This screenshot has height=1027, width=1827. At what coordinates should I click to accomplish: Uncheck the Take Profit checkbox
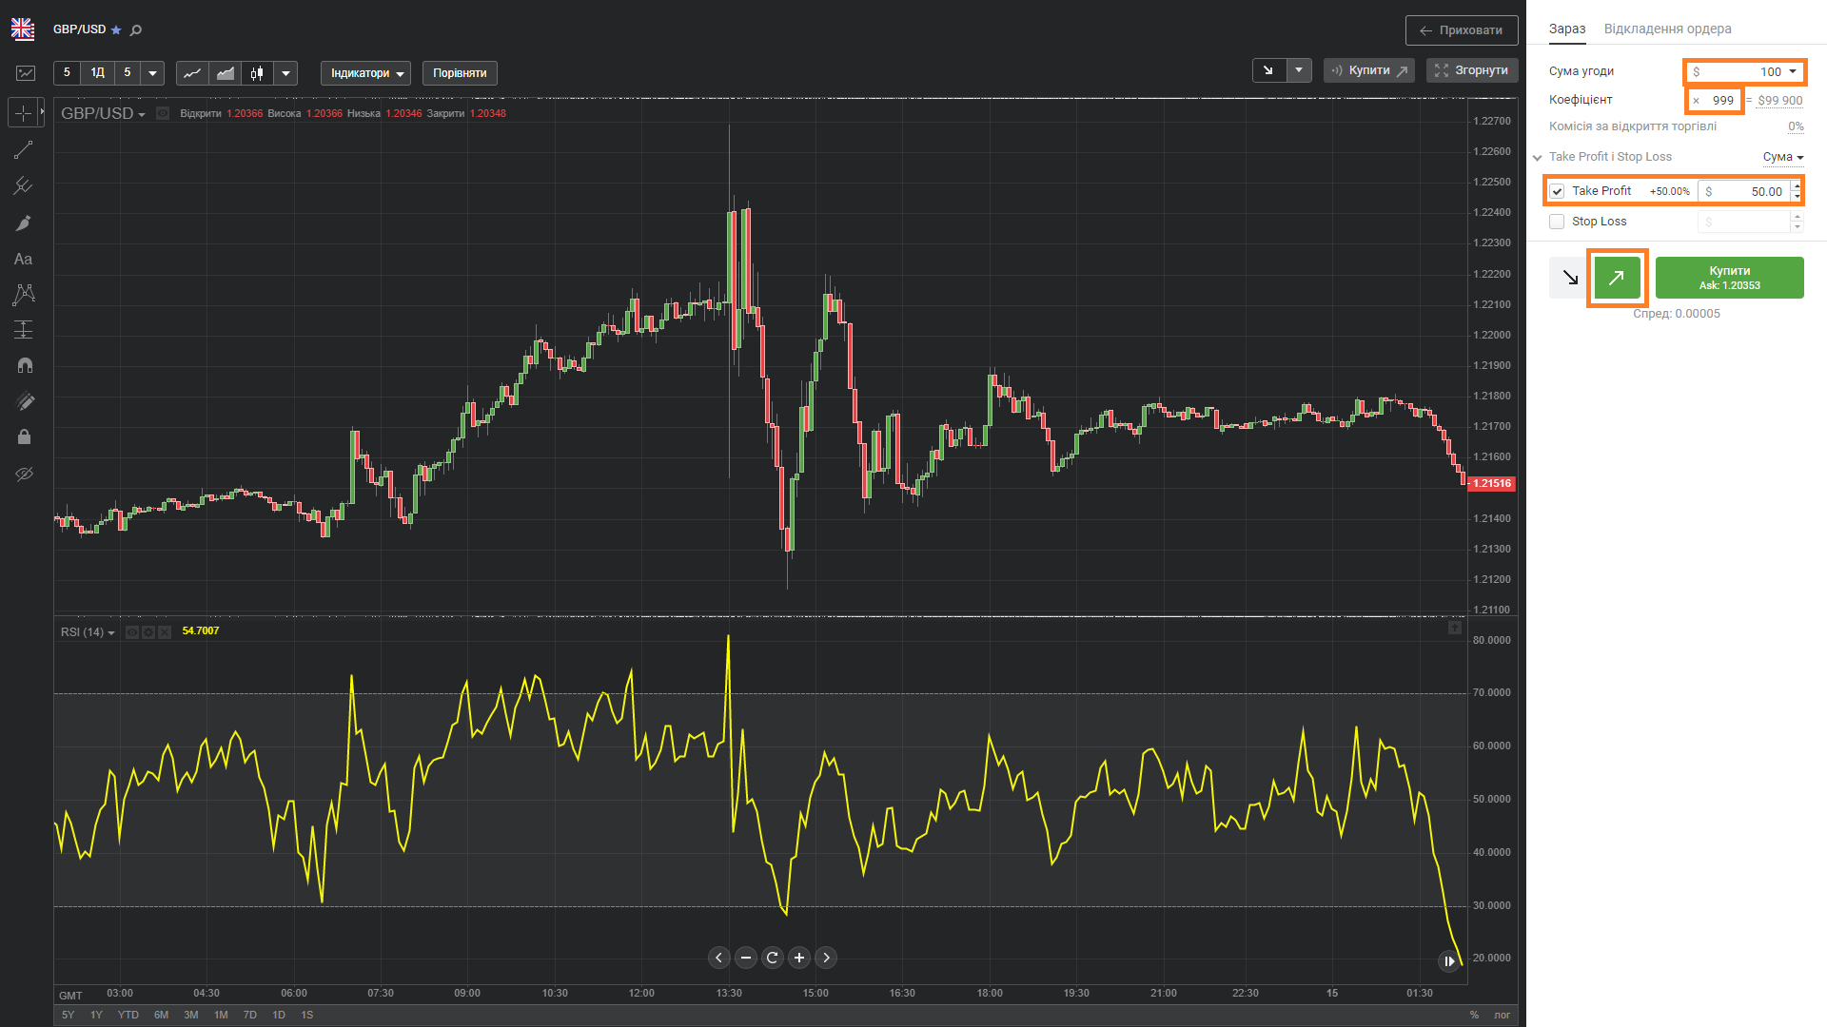(x=1557, y=191)
